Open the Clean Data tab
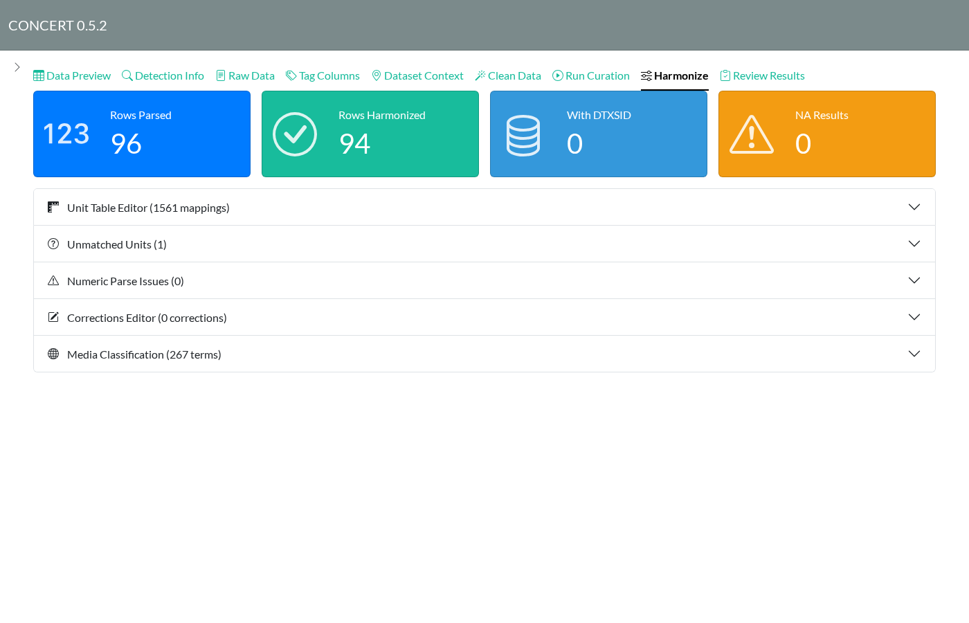The image size is (969, 623). [508, 75]
